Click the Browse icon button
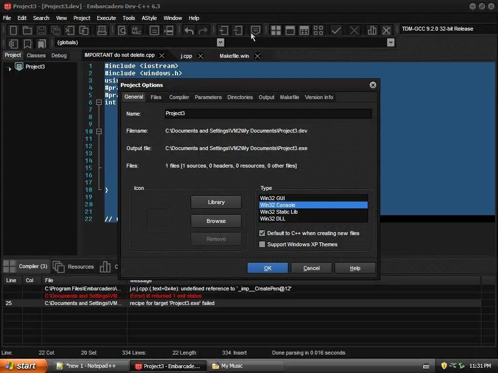This screenshot has height=373, width=498. tap(216, 221)
